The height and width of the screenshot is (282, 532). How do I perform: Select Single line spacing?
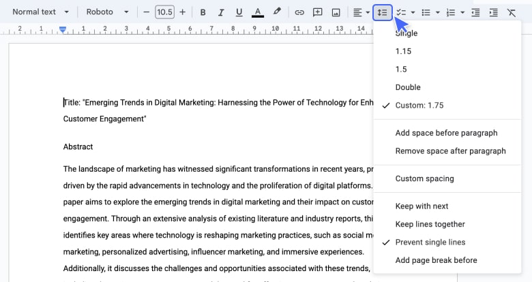[x=447, y=33]
